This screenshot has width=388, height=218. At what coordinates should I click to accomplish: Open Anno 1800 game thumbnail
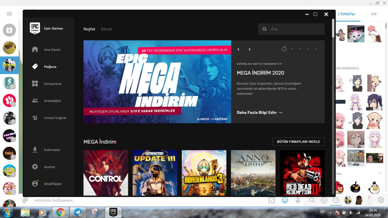pyautogui.click(x=253, y=173)
